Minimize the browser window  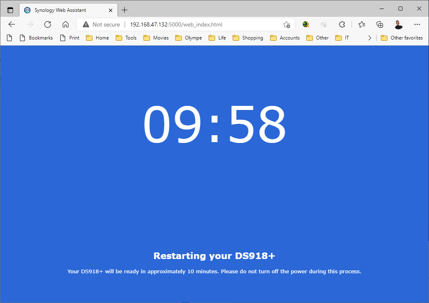[x=382, y=9]
